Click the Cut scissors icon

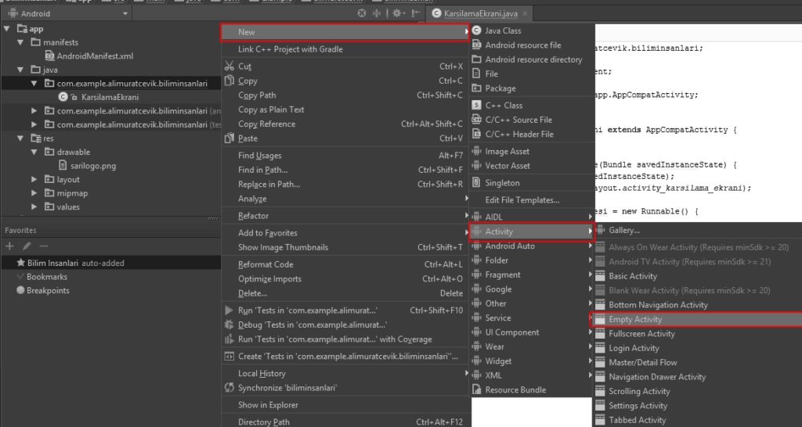229,66
